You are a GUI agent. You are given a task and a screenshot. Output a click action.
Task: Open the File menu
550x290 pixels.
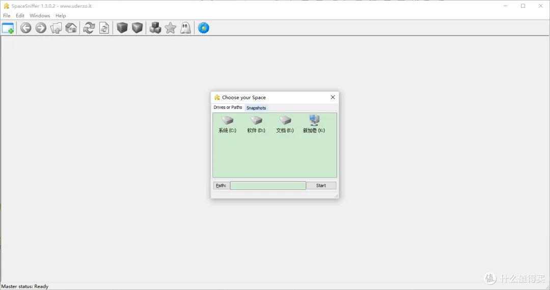[7, 16]
